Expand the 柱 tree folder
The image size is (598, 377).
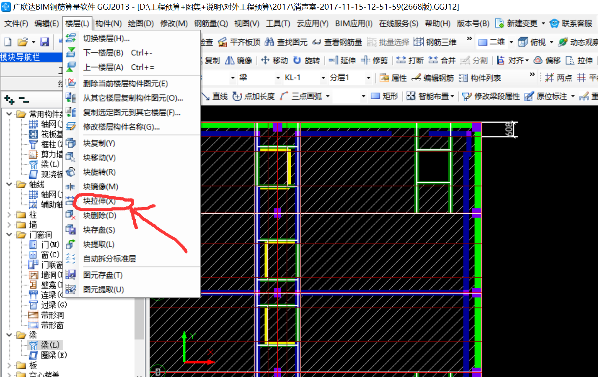pos(9,215)
